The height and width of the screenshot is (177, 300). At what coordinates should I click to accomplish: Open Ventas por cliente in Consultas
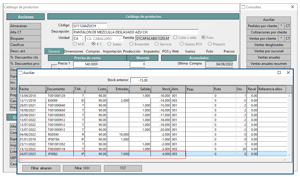pos(262,39)
